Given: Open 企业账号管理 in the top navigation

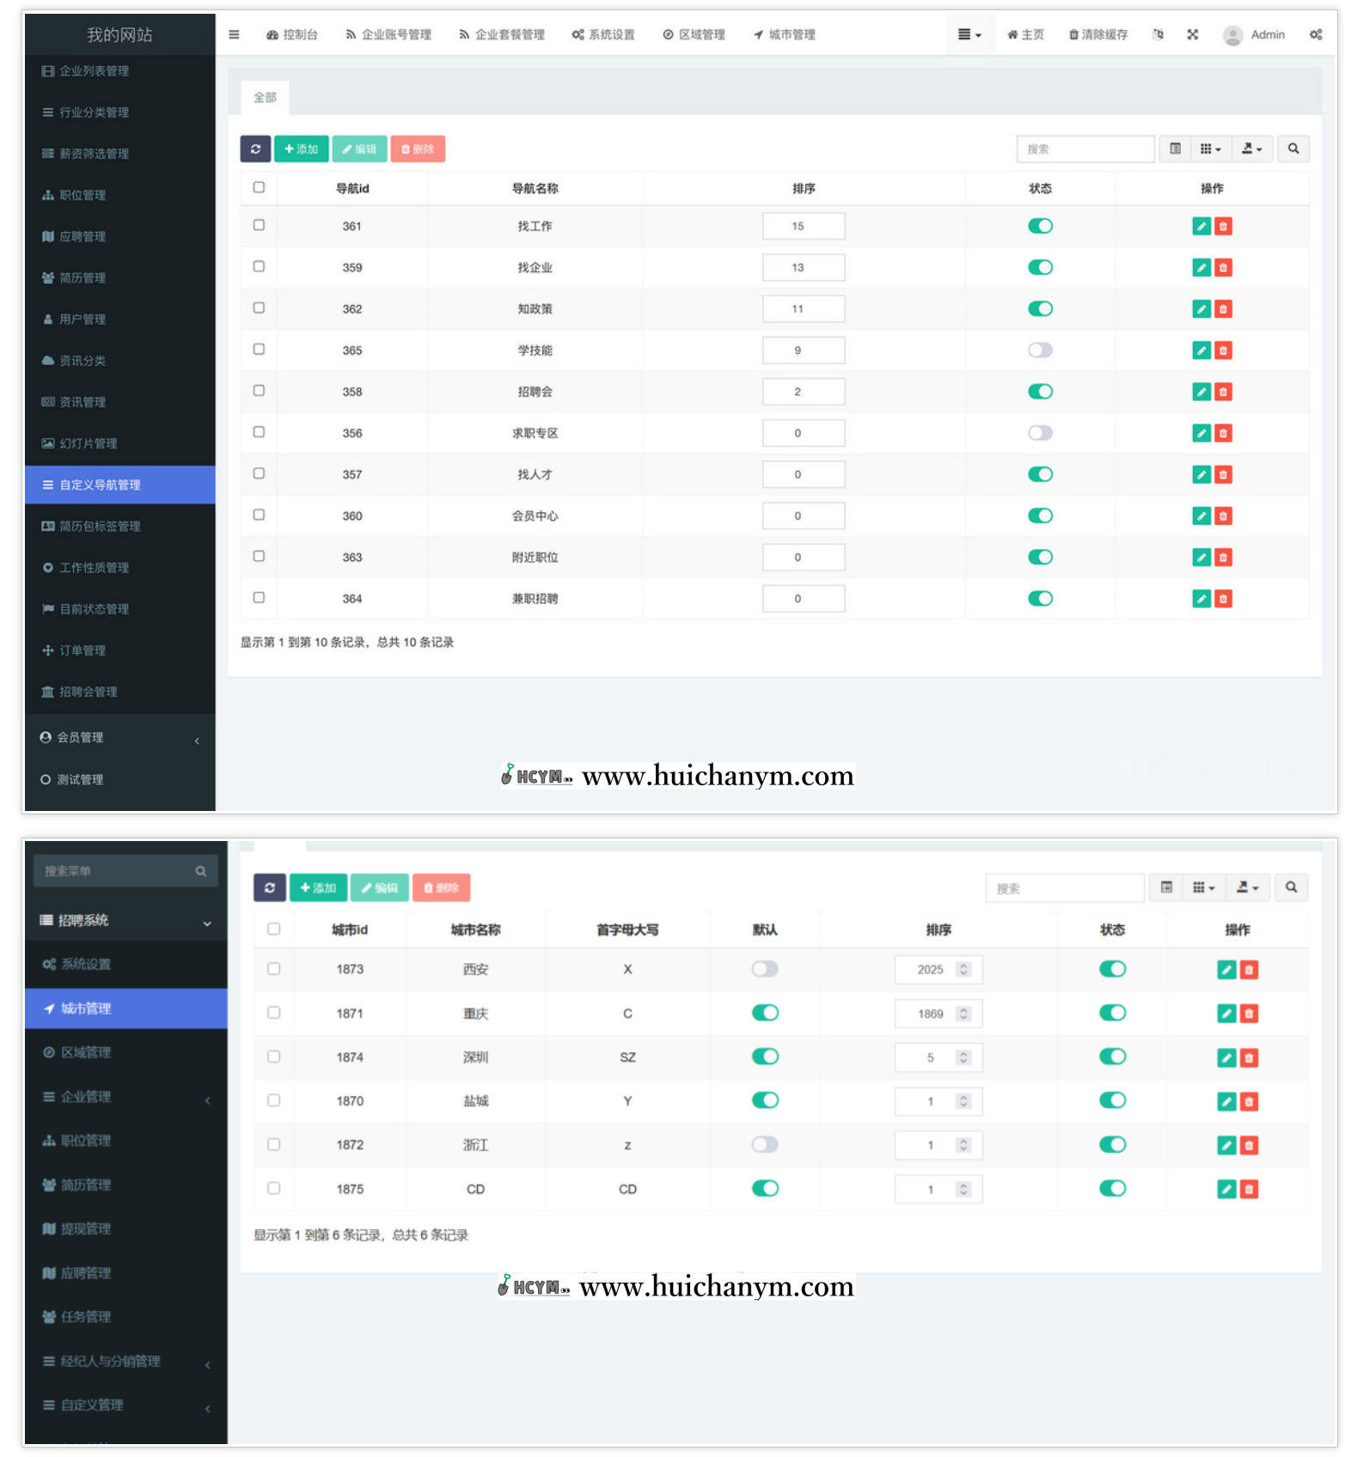Looking at the screenshot, I should pyautogui.click(x=388, y=34).
